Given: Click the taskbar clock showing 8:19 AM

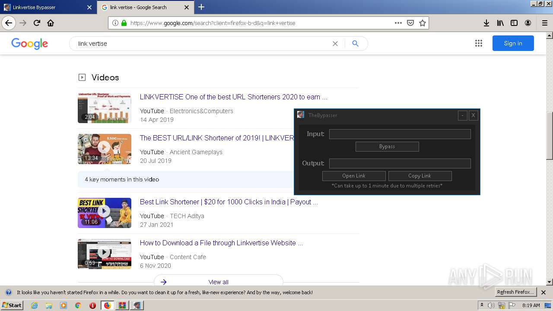Looking at the screenshot, I should point(531,305).
